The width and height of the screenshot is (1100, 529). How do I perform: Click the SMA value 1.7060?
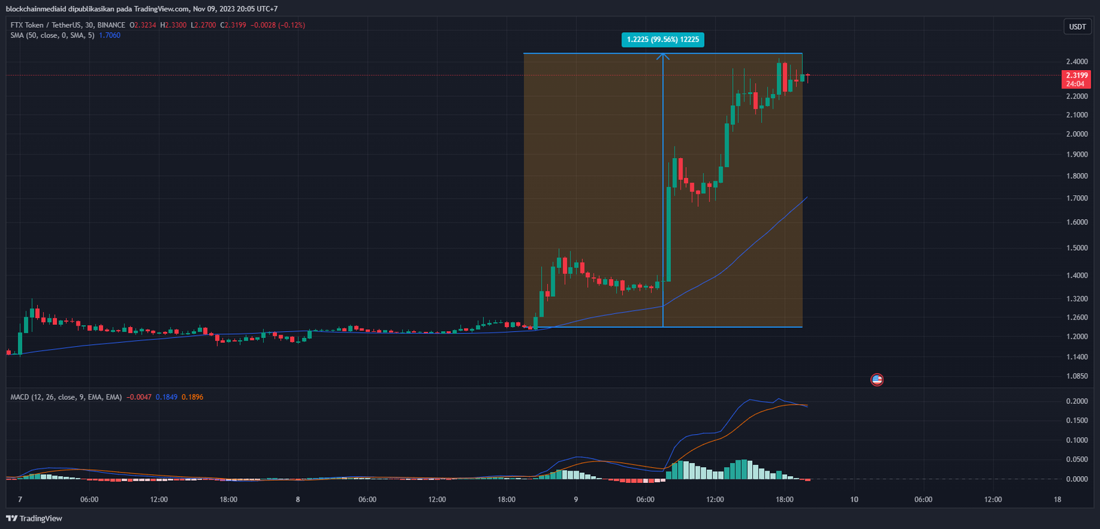(x=109, y=35)
